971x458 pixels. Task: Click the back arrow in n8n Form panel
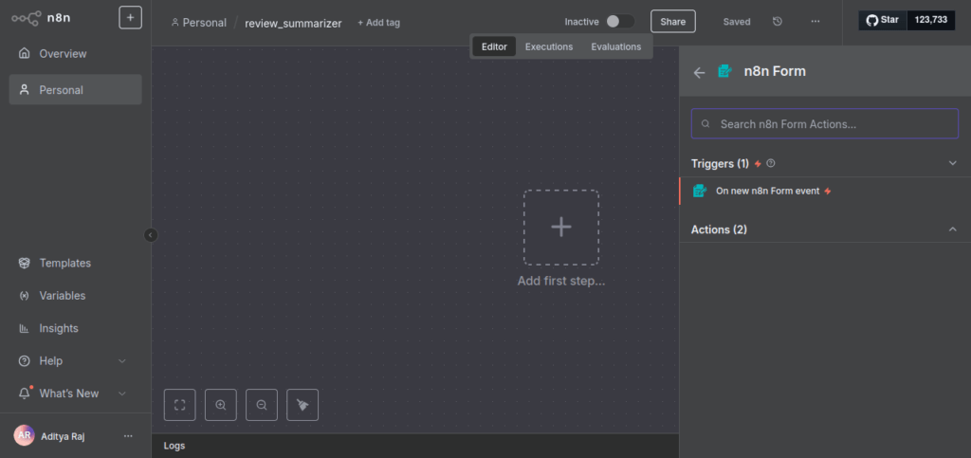(699, 72)
